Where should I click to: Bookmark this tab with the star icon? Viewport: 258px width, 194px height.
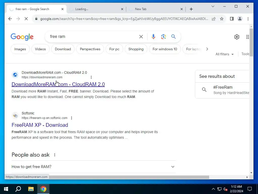[x=222, y=19]
